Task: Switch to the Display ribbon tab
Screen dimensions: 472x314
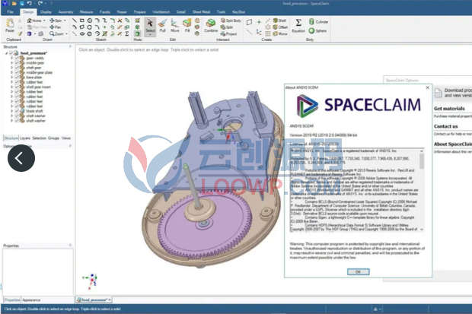Action: (46, 12)
